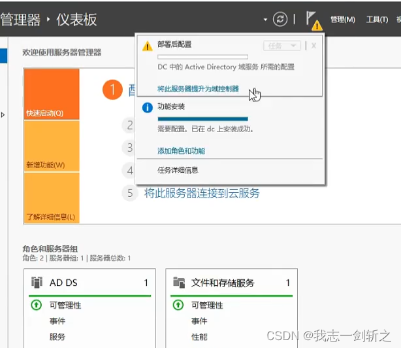Click the yellow warning icon in 部署后配置

(x=148, y=46)
